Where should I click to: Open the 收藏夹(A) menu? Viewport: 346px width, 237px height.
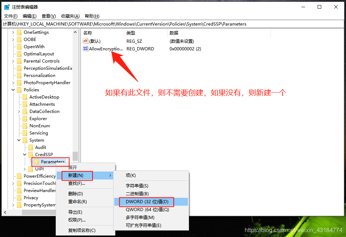tap(70, 16)
